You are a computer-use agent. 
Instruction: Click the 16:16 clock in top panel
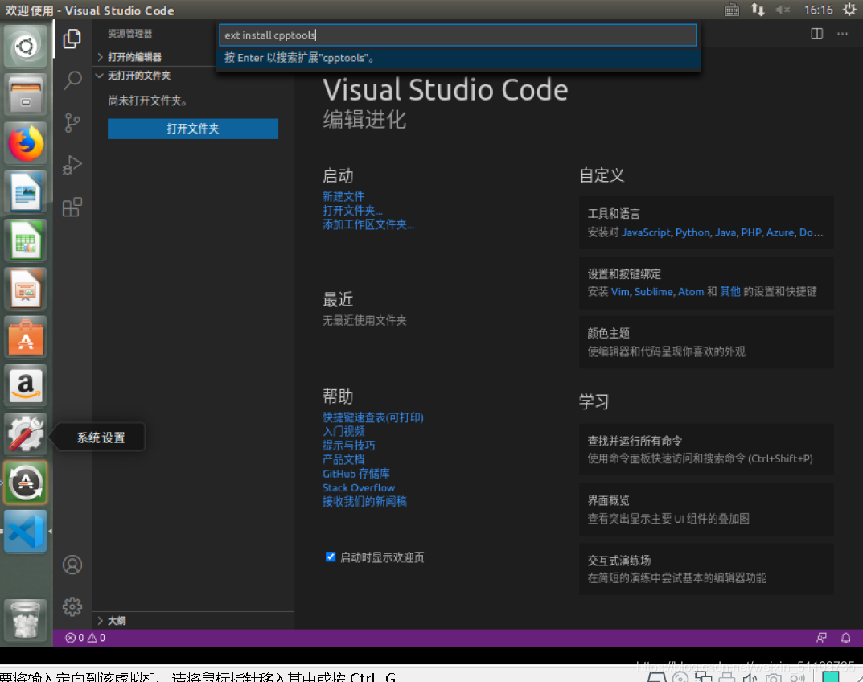[818, 10]
